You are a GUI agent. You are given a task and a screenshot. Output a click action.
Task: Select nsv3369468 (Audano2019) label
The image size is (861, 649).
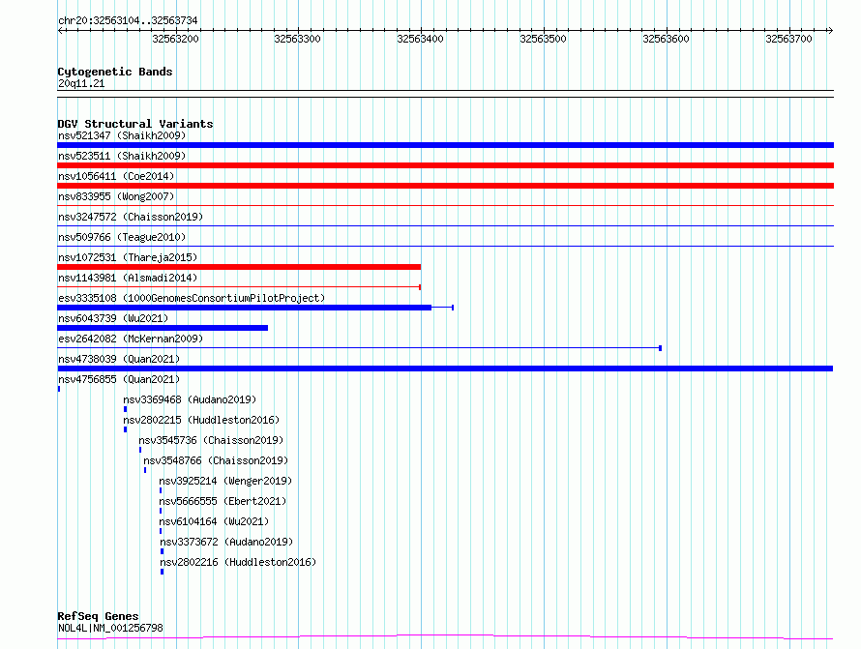coord(190,399)
